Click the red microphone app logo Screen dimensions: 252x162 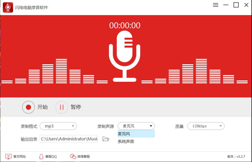8,7
